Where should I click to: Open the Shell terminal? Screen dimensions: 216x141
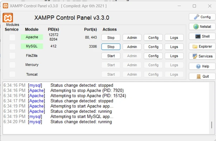coord(202,36)
